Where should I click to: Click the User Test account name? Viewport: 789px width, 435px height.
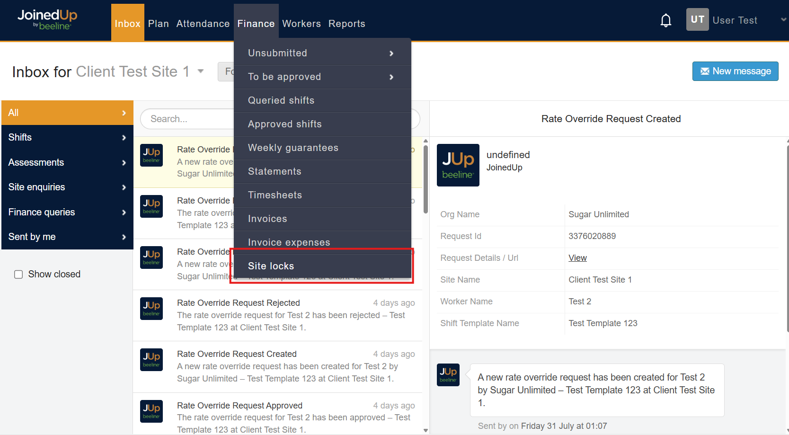tap(735, 20)
